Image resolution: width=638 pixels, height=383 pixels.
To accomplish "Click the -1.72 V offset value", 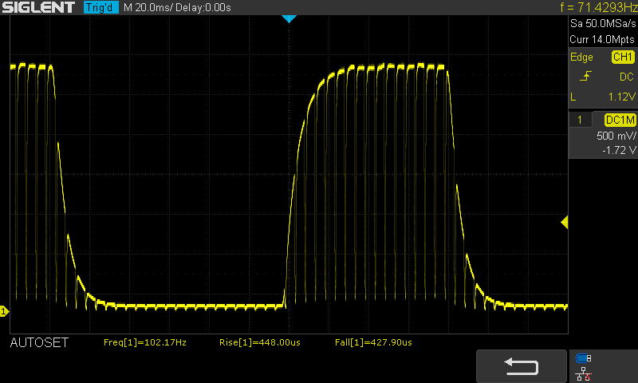I will [619, 150].
